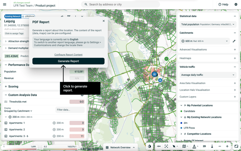Screen dimensions: 241x151
Task: Open Grouped by Catchment display dropdown
Action: pos(18,111)
